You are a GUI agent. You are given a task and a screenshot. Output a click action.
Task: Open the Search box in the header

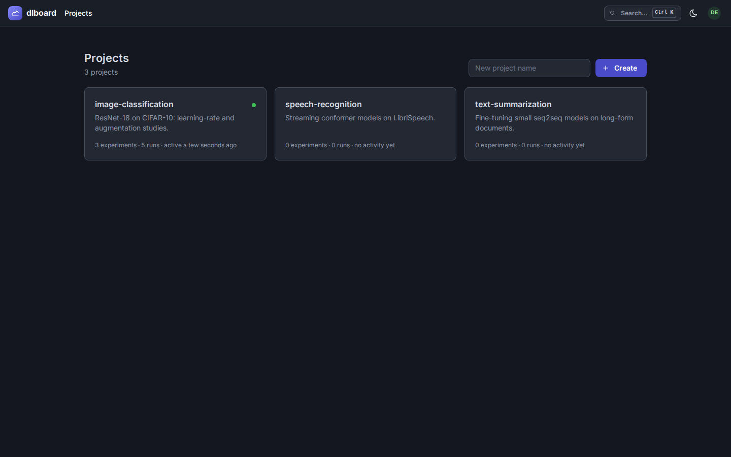pos(643,13)
